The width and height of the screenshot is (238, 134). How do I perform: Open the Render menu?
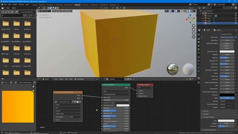coord(15,4)
